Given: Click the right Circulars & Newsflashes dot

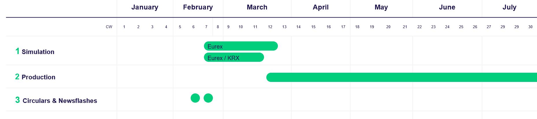Looking at the screenshot, I should click(208, 98).
